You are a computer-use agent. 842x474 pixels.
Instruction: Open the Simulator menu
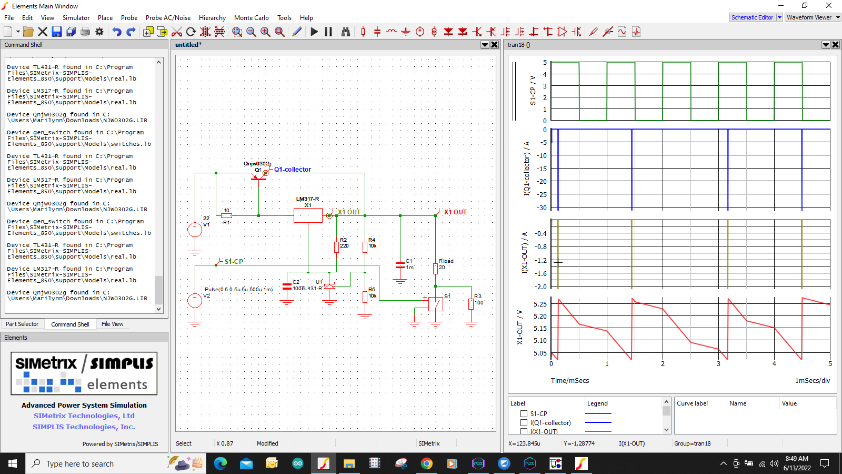tap(76, 17)
